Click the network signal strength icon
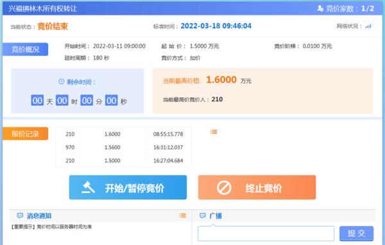The height and width of the screenshot is (245, 385). (368, 26)
